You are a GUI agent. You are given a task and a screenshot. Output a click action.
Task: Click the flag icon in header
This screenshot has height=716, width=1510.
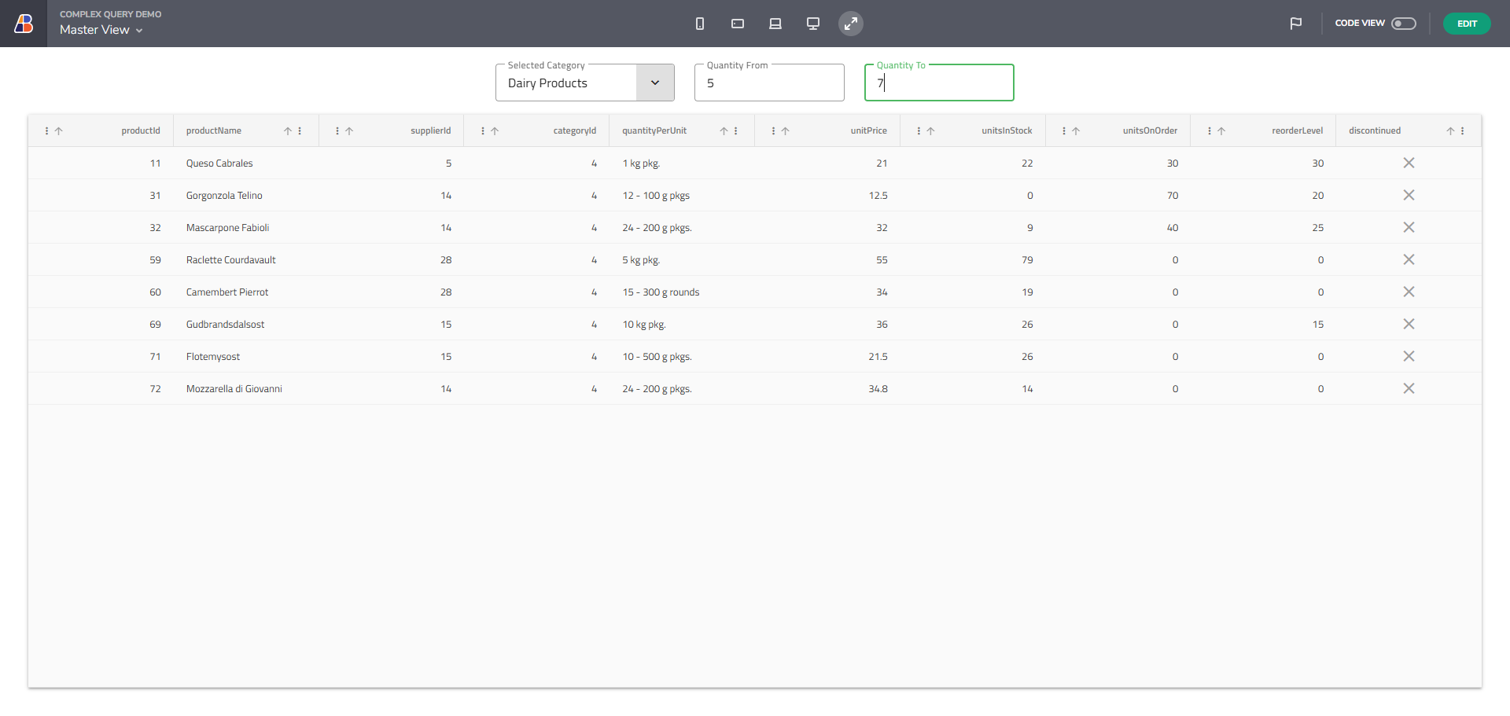click(1296, 24)
